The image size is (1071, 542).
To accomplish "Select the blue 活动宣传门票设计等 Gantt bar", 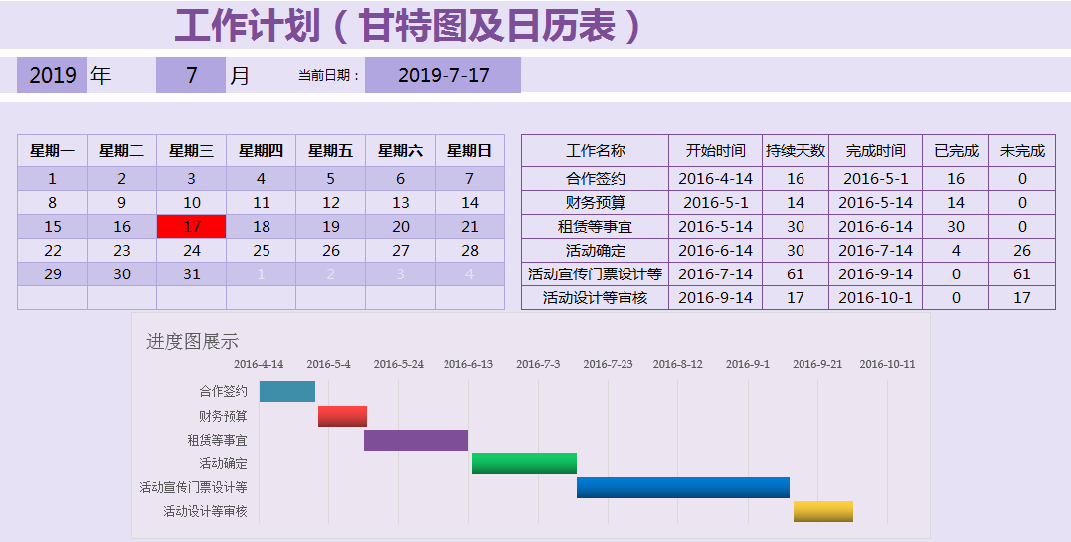I will 683,487.
